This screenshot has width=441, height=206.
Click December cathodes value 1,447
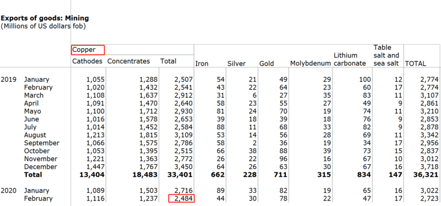95,167
